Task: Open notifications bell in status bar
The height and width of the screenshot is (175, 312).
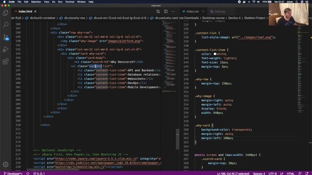Action: [x=307, y=174]
